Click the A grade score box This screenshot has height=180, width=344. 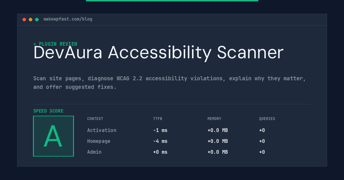click(x=53, y=136)
